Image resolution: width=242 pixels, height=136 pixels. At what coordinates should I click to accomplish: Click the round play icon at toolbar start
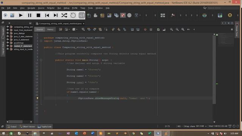click(x=5, y=15)
